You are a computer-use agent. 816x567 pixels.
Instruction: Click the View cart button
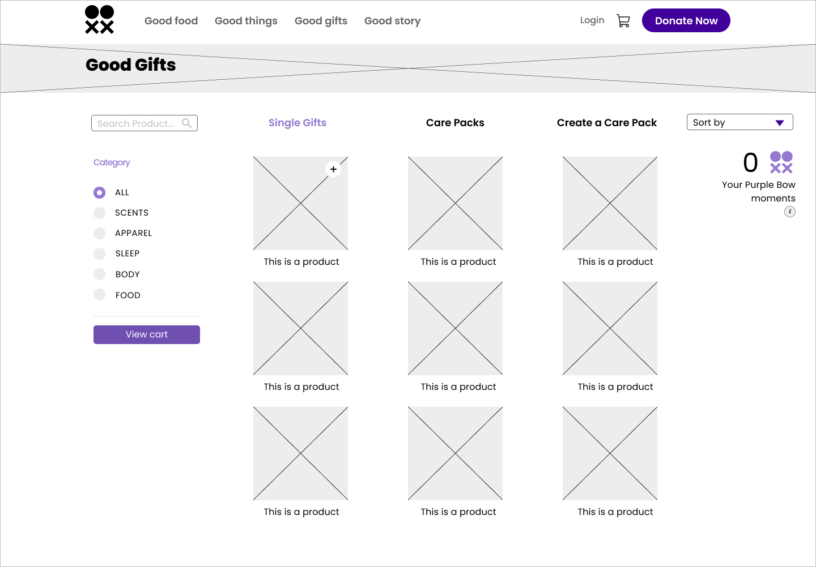(x=147, y=334)
